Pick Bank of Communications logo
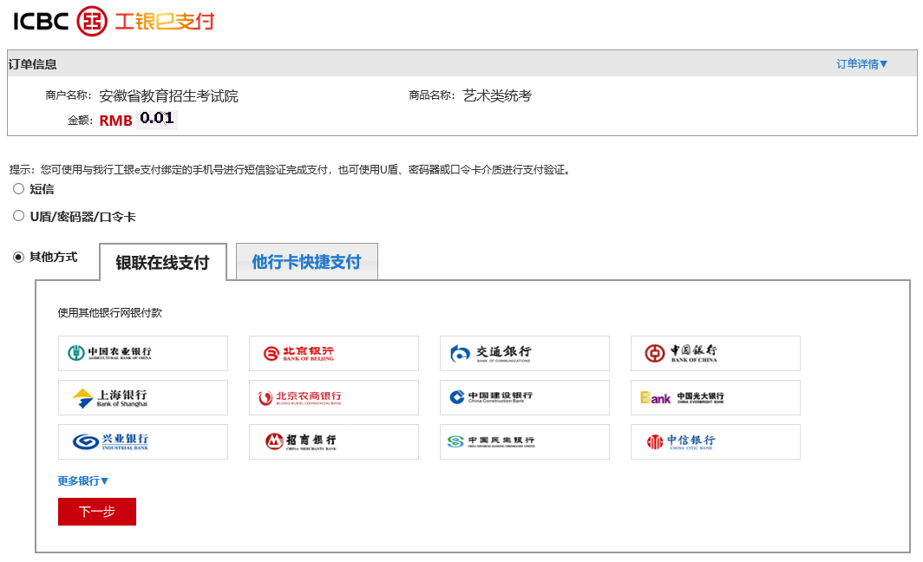 (x=524, y=353)
